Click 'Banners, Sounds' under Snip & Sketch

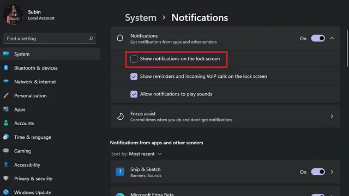pyautogui.click(x=146, y=175)
